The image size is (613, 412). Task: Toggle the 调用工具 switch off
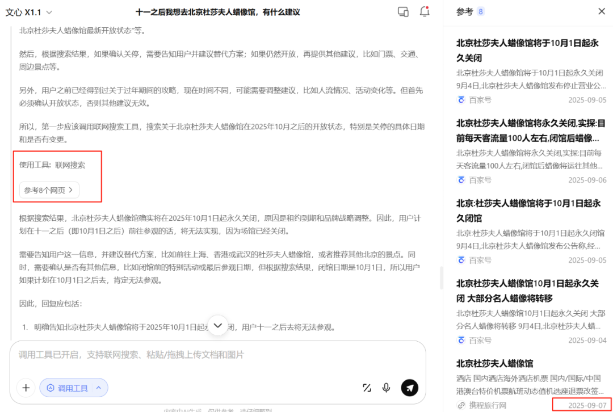pos(74,388)
